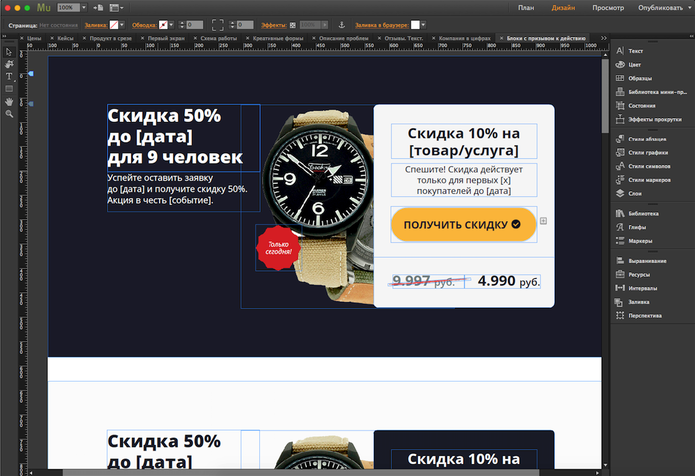Click the anchor icon in the control bar
This screenshot has height=476, width=695.
[x=341, y=25]
